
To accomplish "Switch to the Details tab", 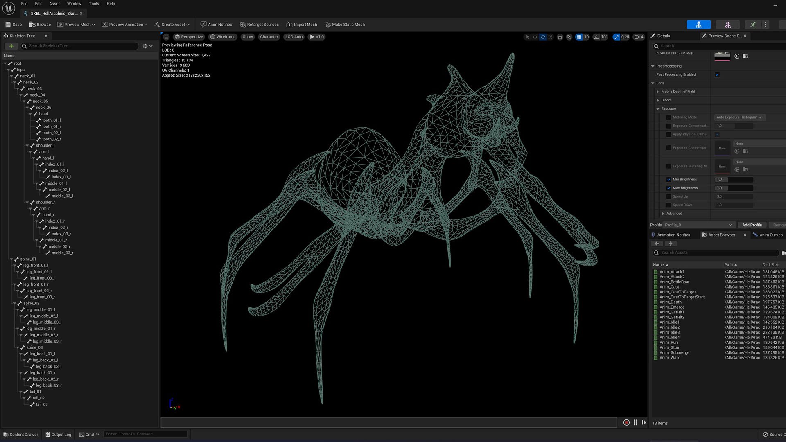I will [x=661, y=36].
